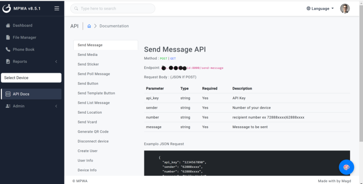
Task: Click the Reports chart icon
Action: 8,62
